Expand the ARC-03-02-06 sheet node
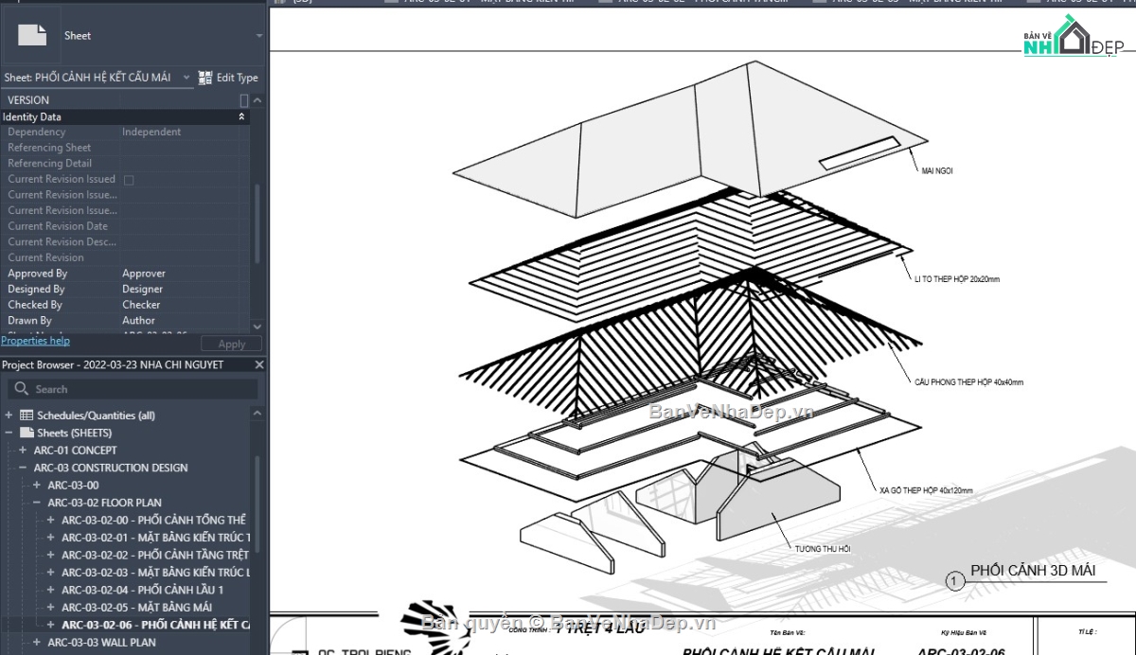Viewport: 1136px width, 655px height. 51,625
